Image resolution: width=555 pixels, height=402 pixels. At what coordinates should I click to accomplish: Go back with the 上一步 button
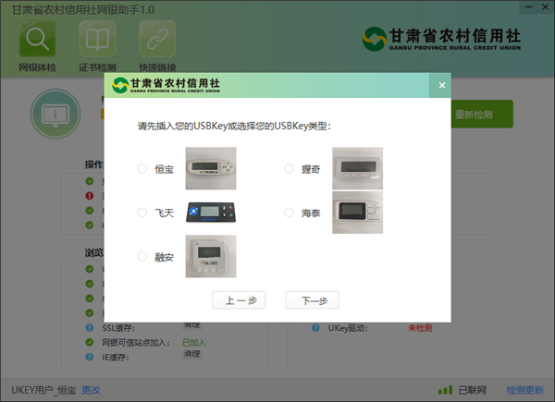(239, 300)
